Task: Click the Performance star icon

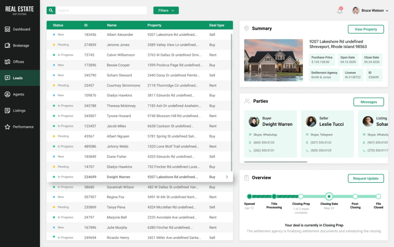Action: pos(7,127)
